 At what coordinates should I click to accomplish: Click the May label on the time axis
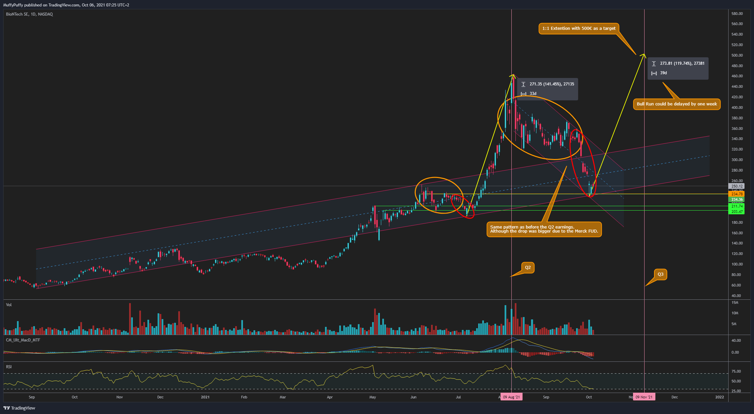373,397
